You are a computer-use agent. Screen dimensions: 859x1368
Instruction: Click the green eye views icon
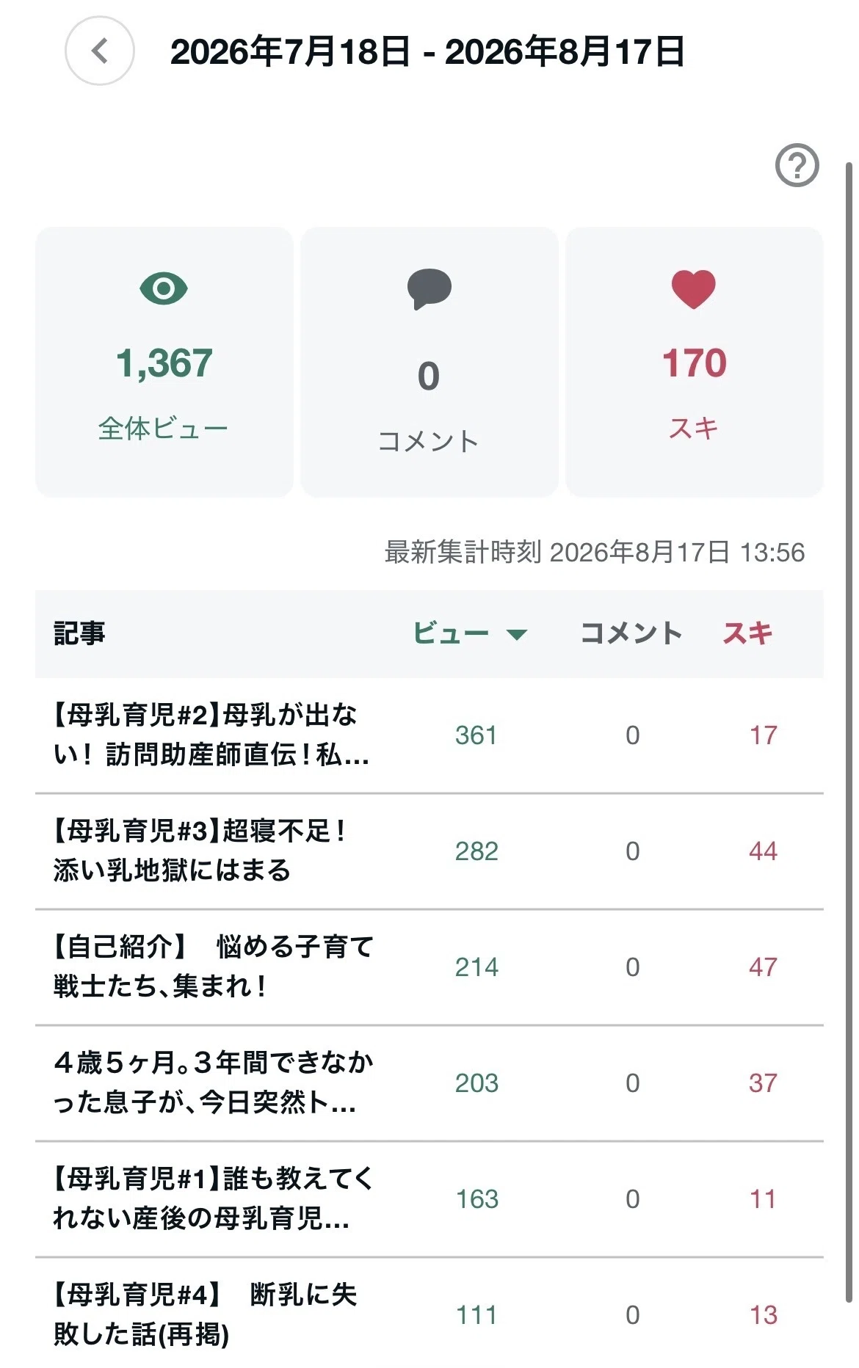[164, 288]
